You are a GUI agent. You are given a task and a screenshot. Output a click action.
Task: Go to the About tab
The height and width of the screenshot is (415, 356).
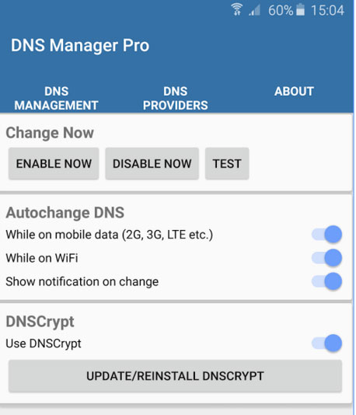coord(294,91)
